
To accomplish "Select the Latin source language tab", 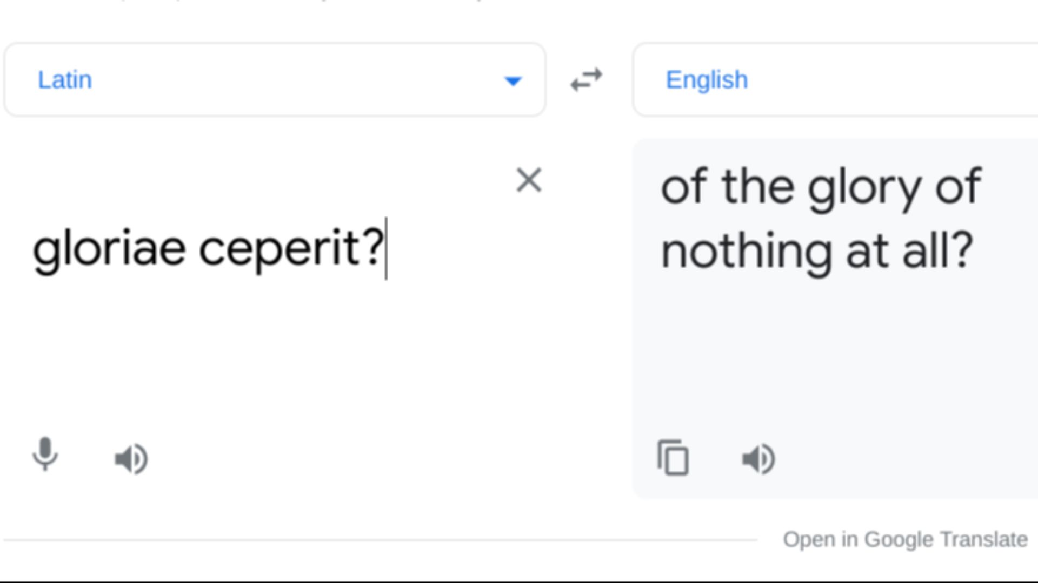I will pyautogui.click(x=65, y=79).
